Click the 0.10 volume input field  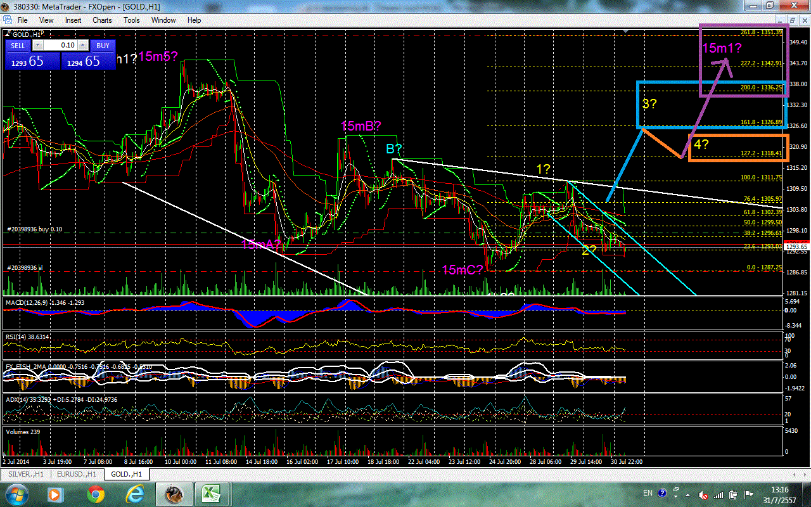click(x=60, y=45)
